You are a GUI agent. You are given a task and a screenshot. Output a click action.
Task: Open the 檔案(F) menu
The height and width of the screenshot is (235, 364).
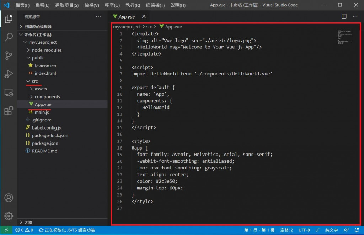tap(22, 5)
